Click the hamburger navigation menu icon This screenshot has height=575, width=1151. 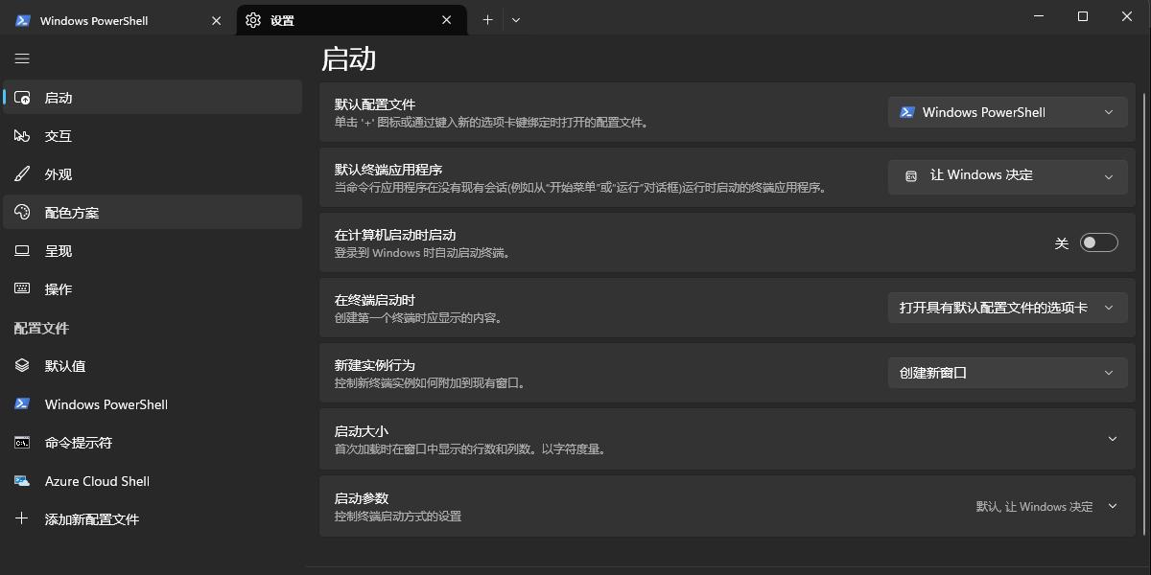click(22, 58)
